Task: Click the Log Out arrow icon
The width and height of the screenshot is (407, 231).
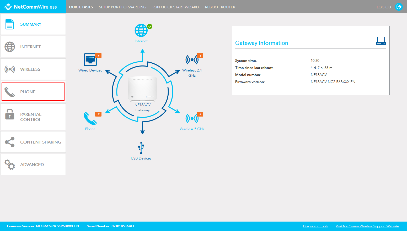Action: [x=399, y=7]
